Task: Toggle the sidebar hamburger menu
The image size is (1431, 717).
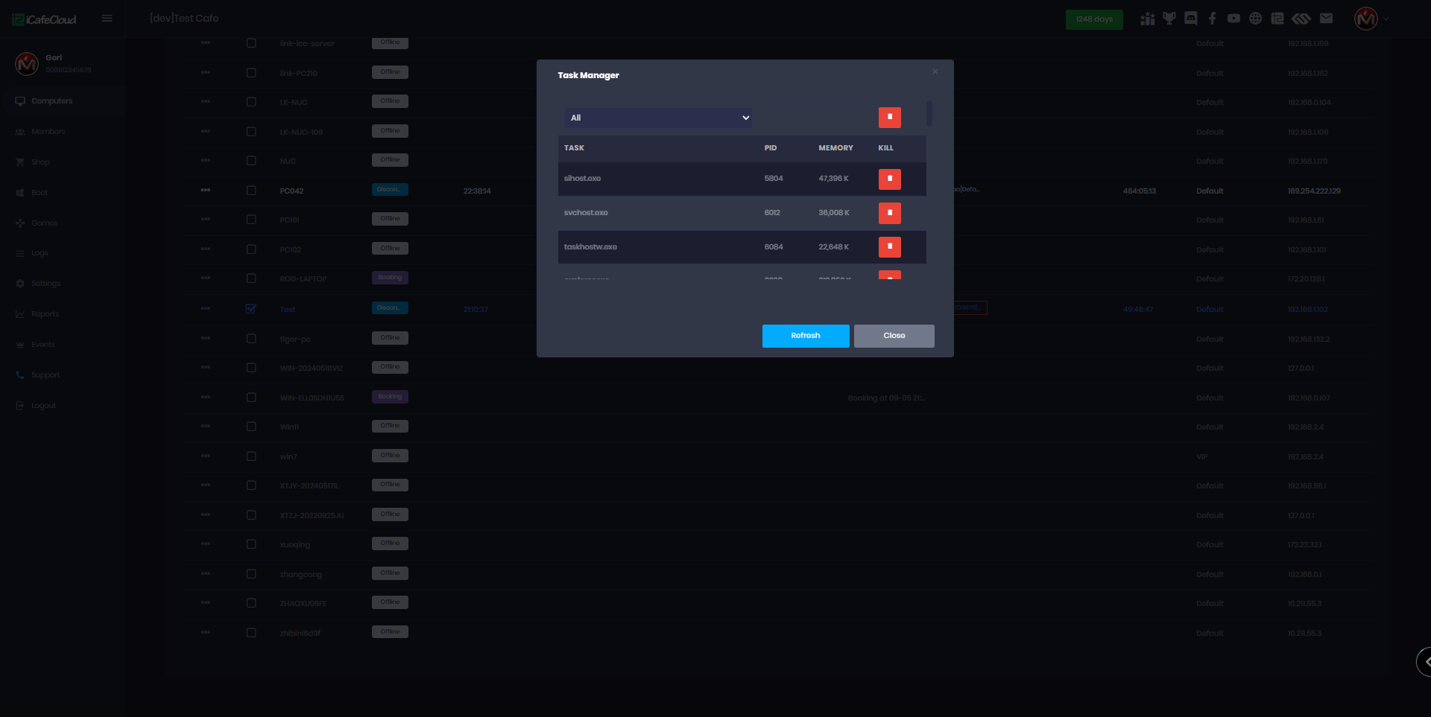Action: (107, 19)
